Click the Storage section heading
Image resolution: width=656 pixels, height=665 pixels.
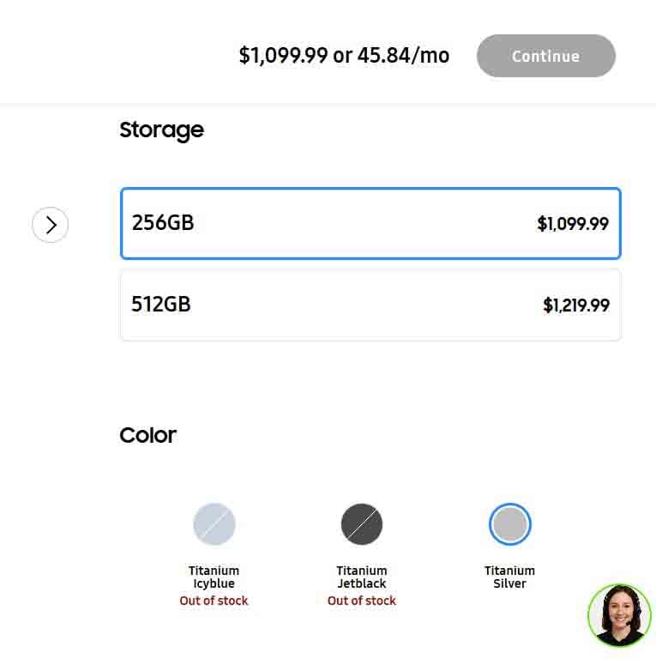click(161, 130)
